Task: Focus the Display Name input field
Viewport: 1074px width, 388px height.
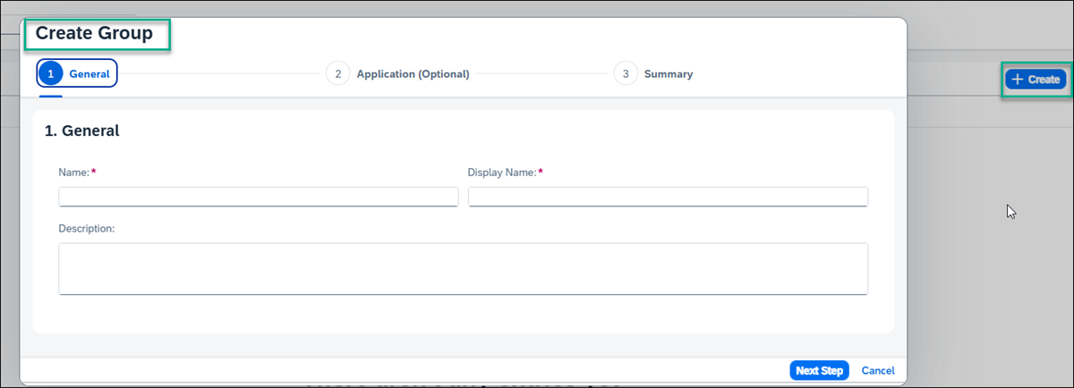Action: pyautogui.click(x=668, y=197)
